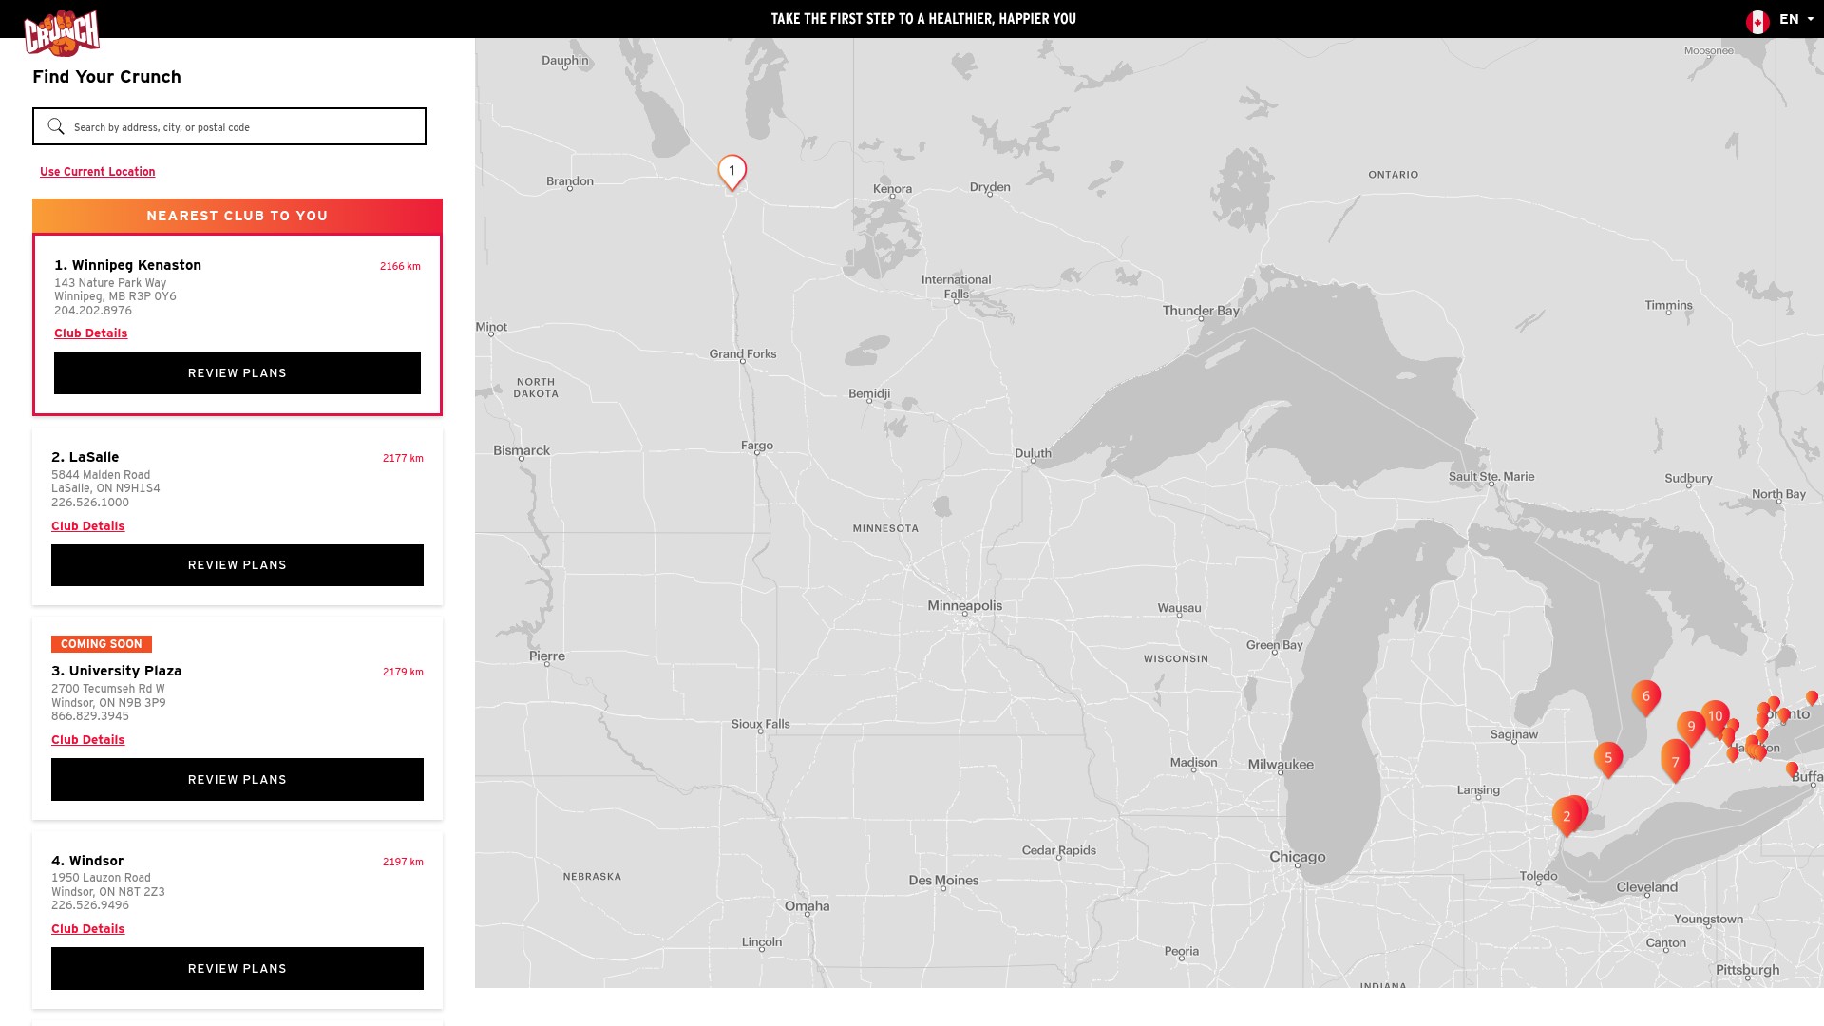Select map pin number 10
Viewport: 1824px width, 1026px height.
[x=1716, y=717]
